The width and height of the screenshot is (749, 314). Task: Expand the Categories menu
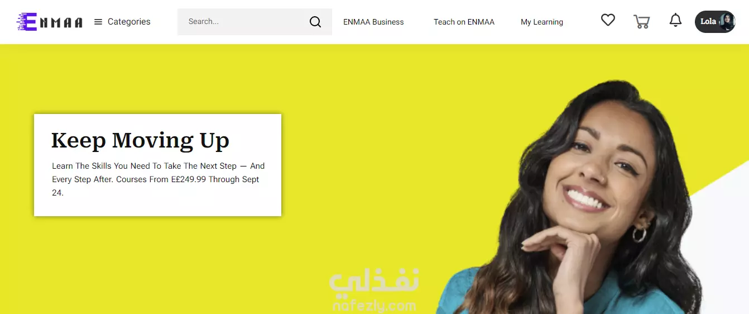tap(122, 22)
